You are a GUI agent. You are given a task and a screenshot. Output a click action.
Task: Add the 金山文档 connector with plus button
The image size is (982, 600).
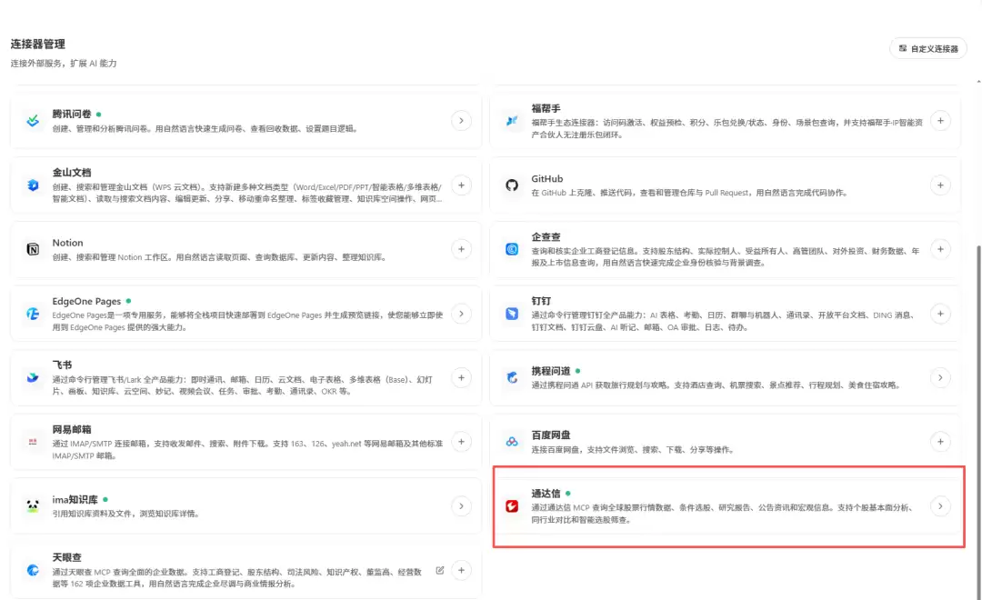pos(461,185)
